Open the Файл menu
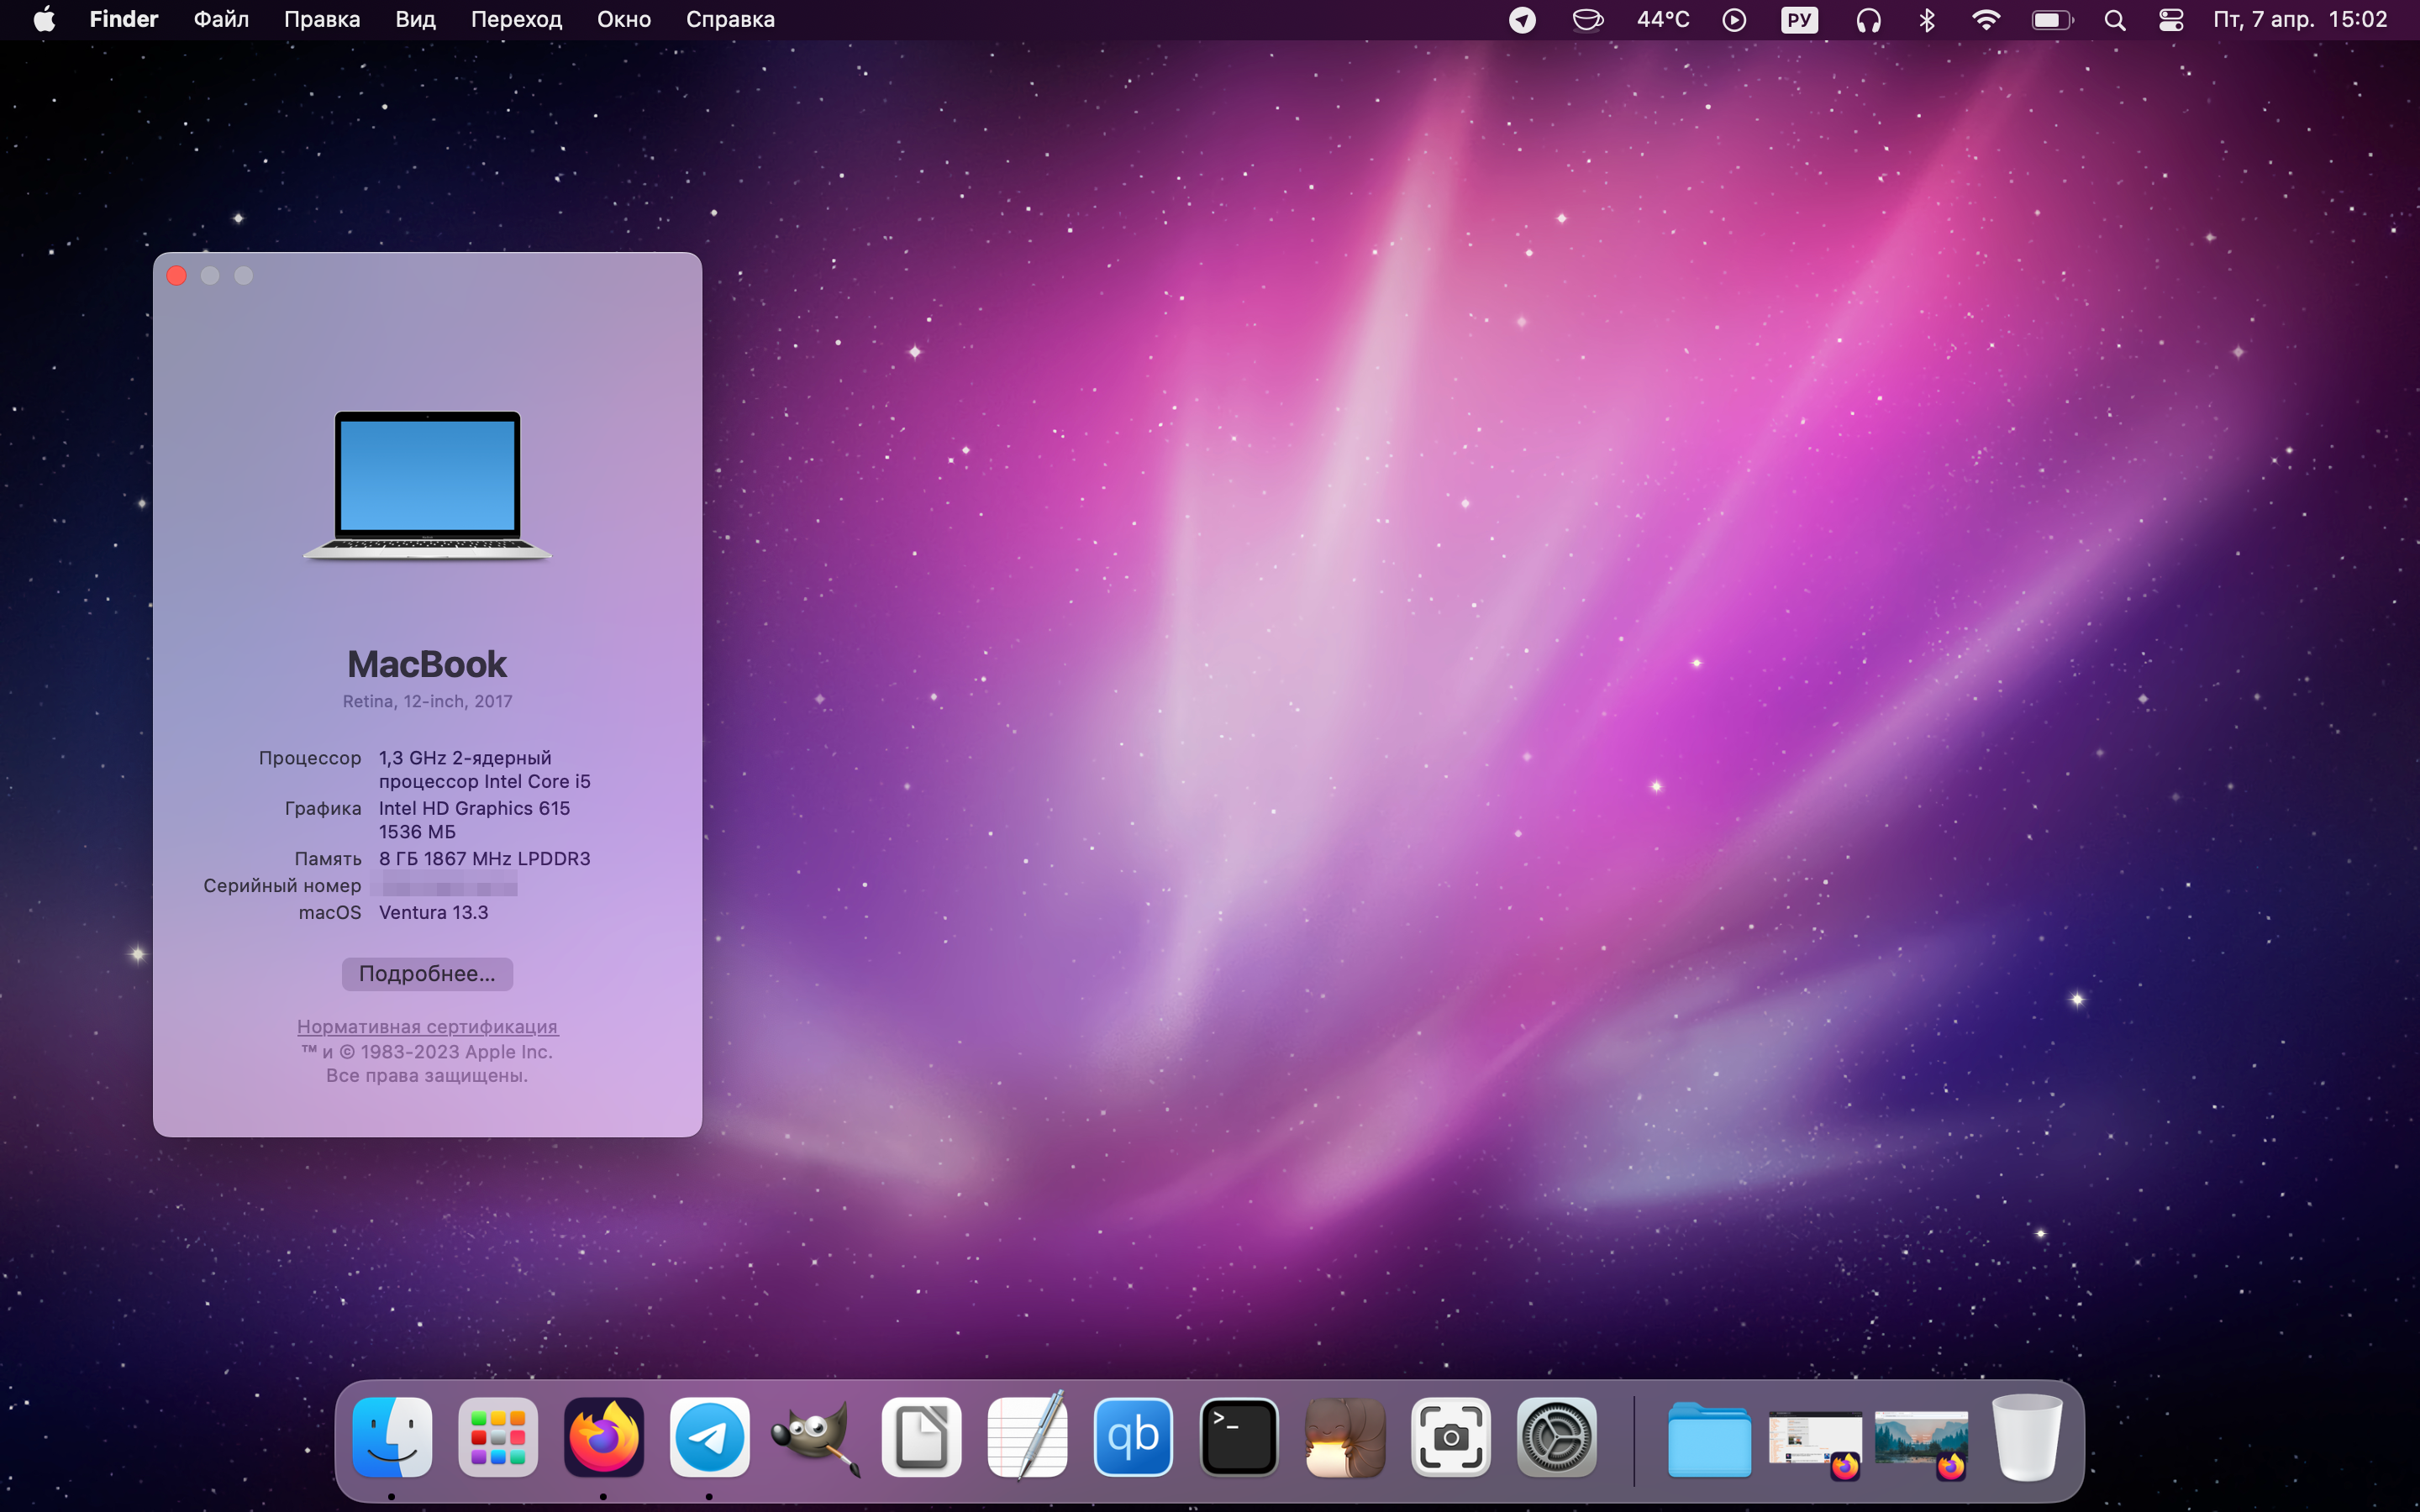 coord(221,19)
